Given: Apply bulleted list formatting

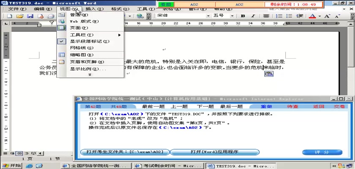Looking at the screenshot, I should 289,16.
